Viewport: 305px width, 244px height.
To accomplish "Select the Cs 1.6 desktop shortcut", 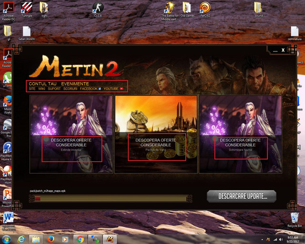I will (98, 10).
